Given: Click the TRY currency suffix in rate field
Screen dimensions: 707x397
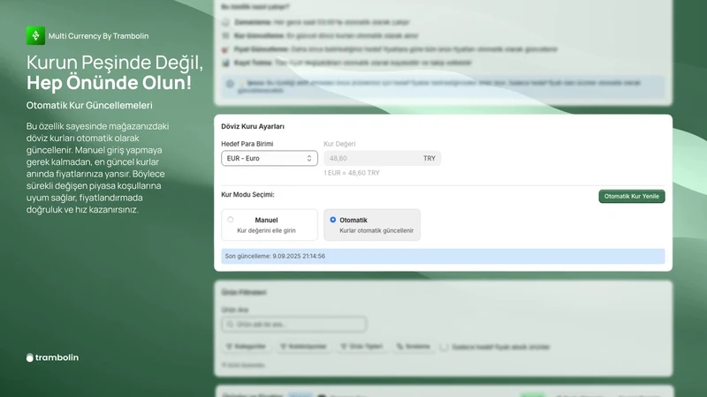Looking at the screenshot, I should click(x=430, y=158).
